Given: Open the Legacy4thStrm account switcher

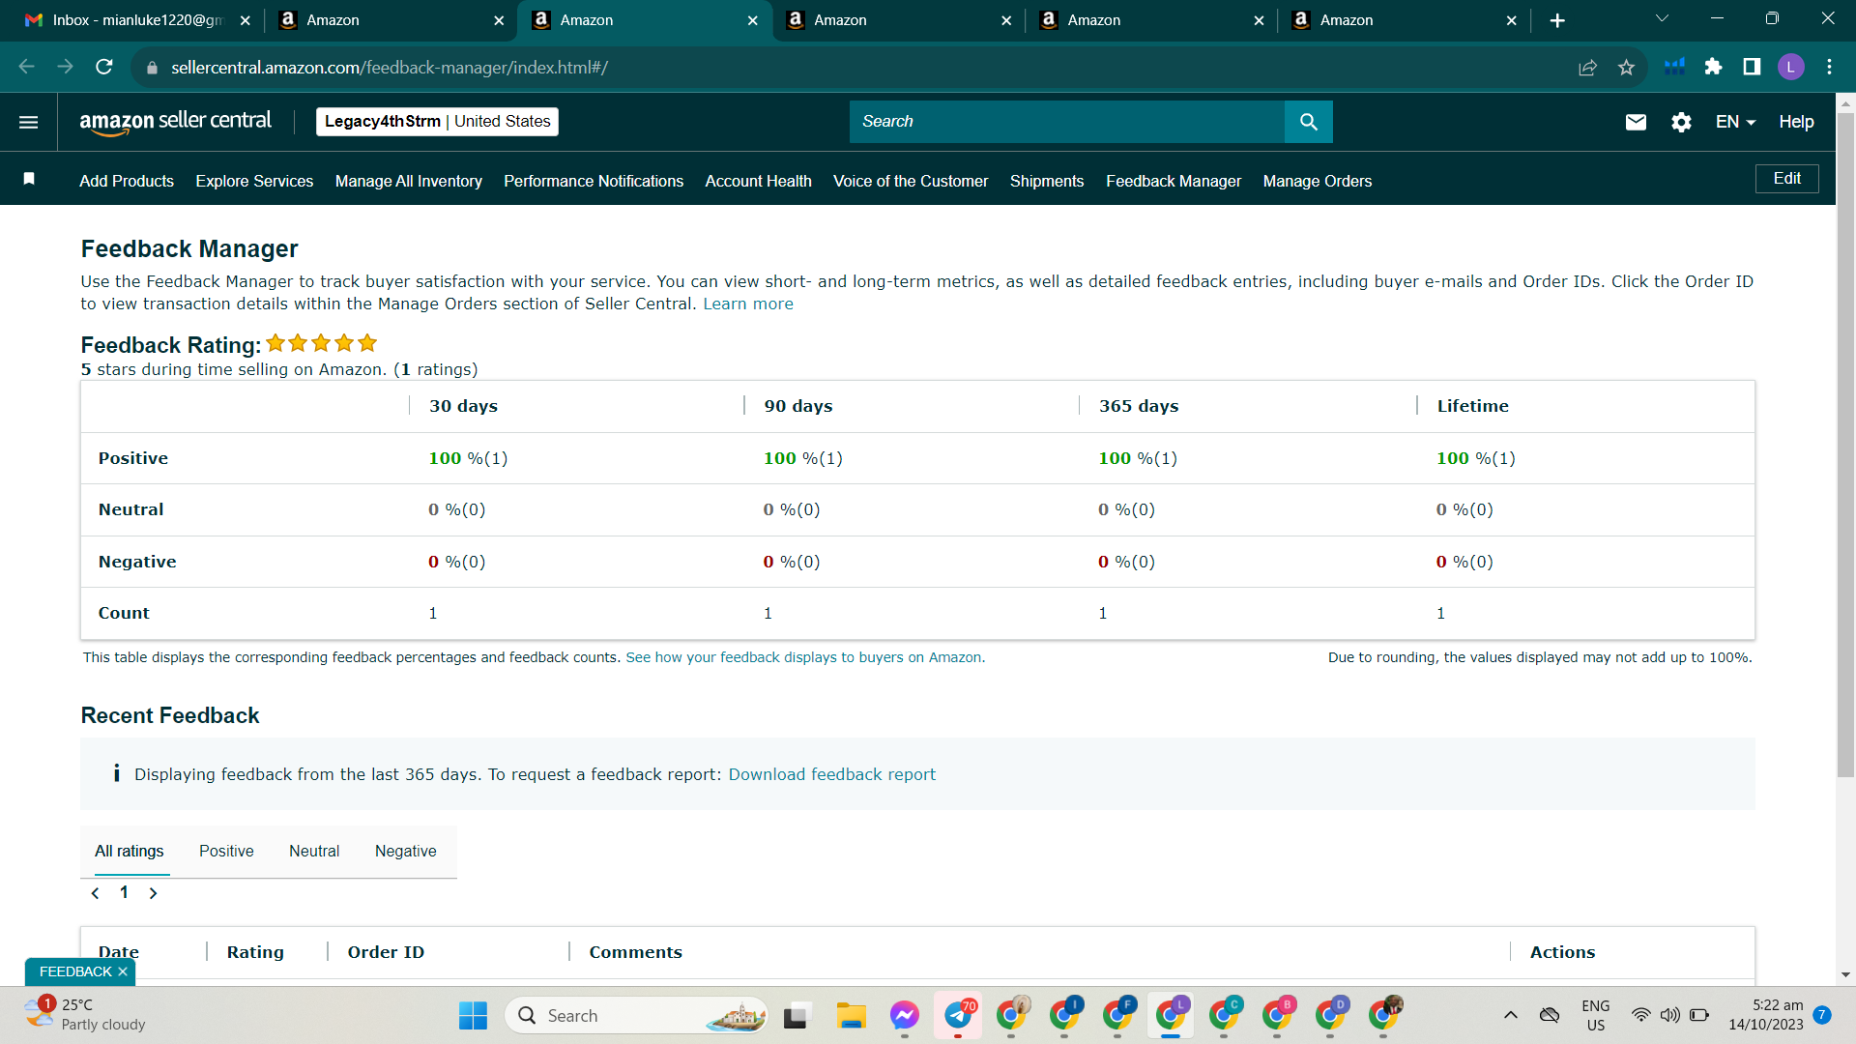Looking at the screenshot, I should coord(437,122).
